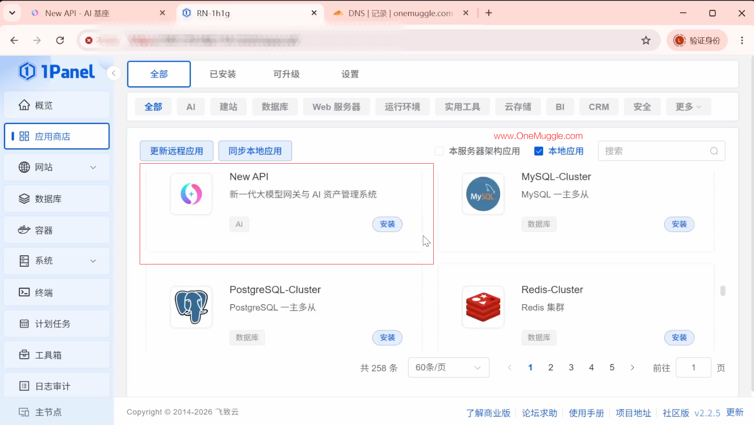Click the 工具箱 toolbox icon
754x425 pixels.
(x=24, y=355)
